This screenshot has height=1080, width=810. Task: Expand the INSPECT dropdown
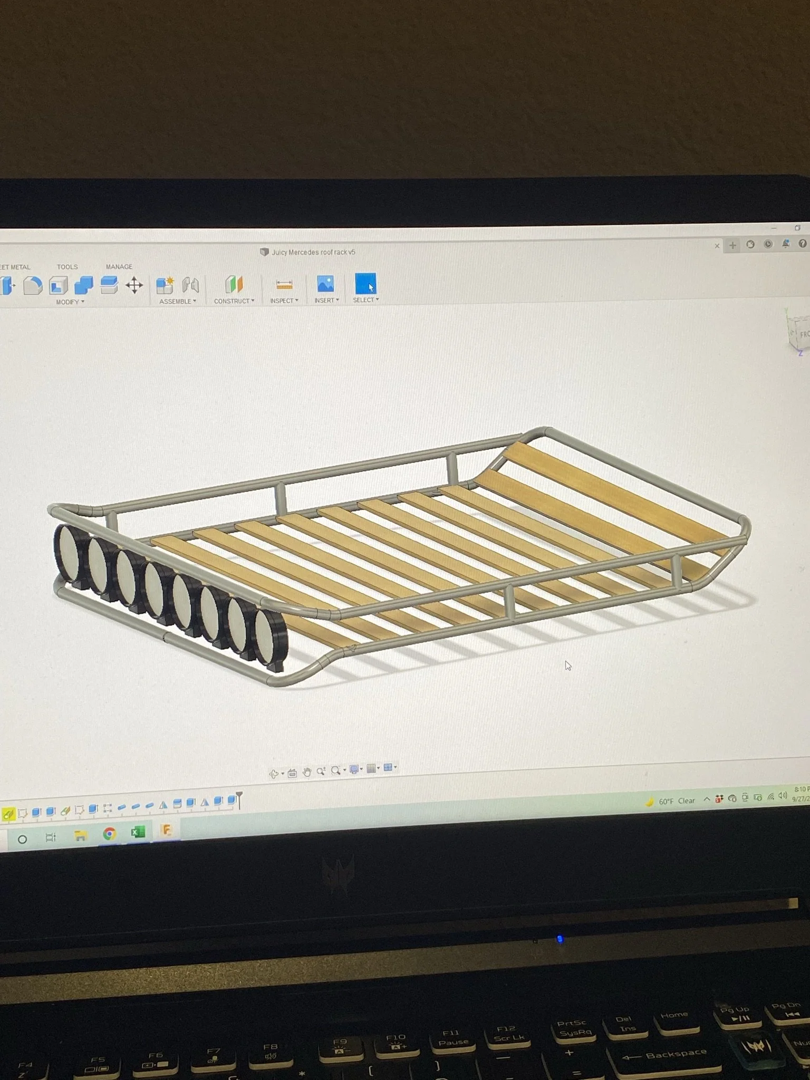tap(284, 301)
